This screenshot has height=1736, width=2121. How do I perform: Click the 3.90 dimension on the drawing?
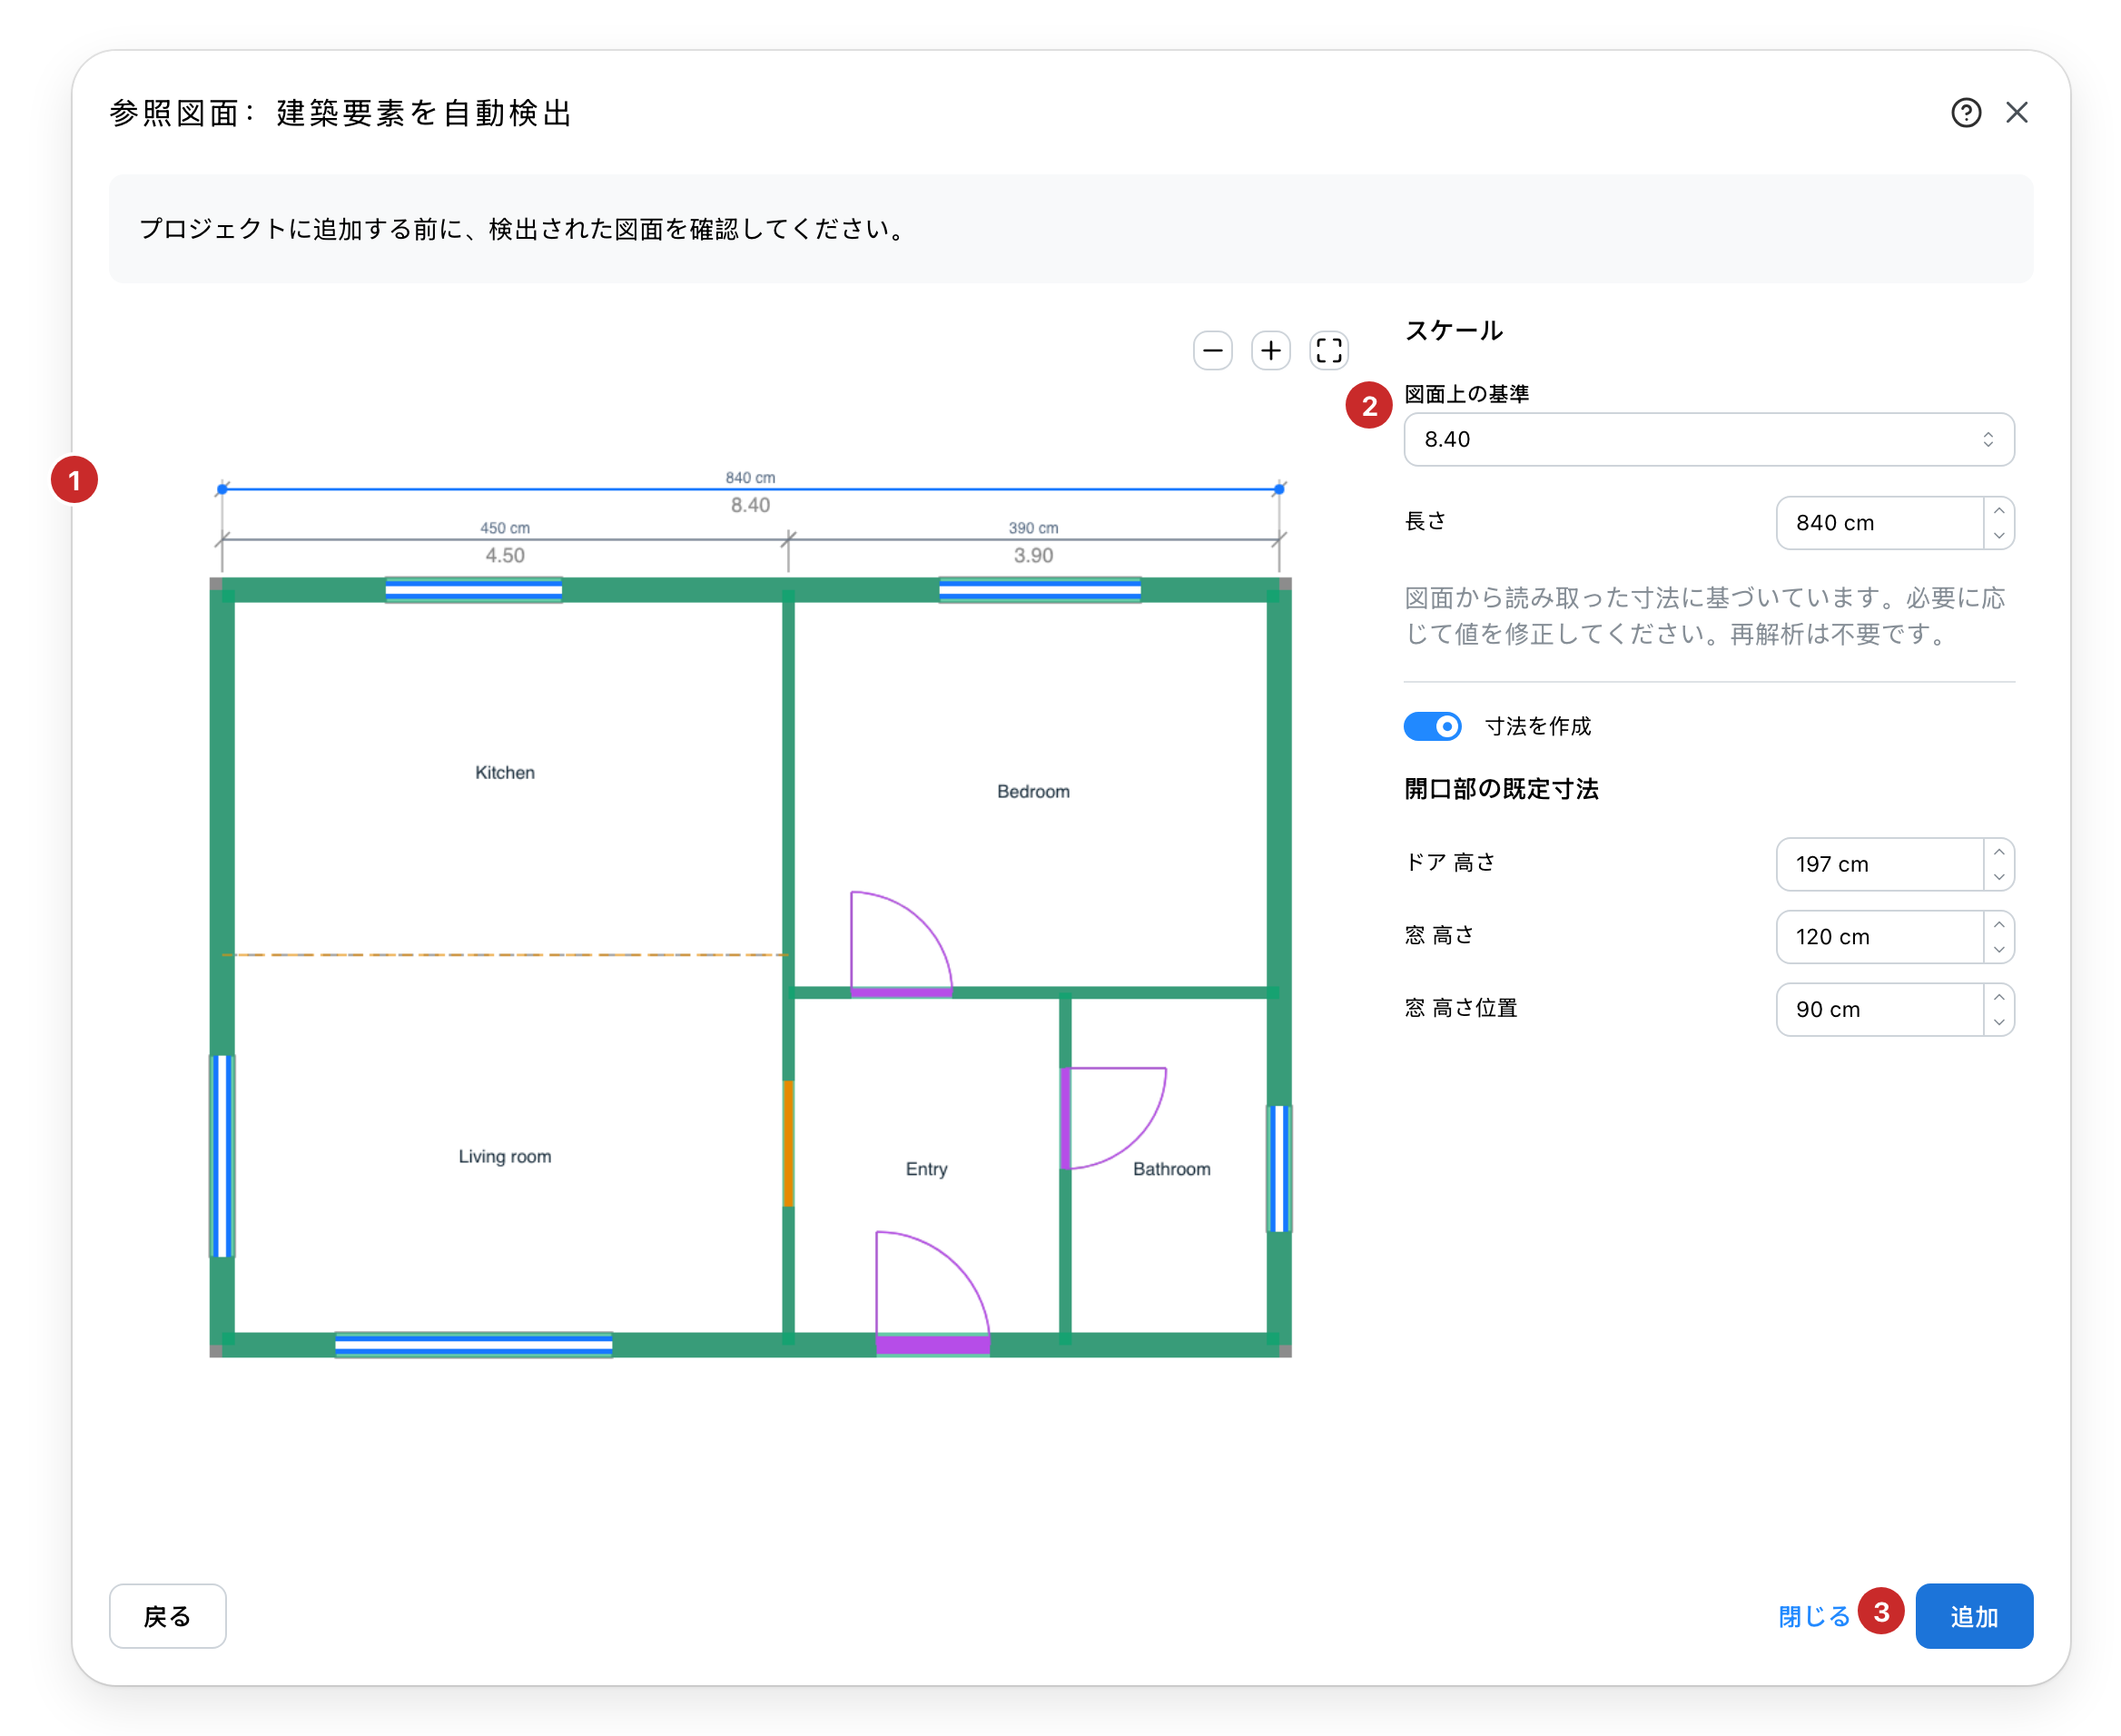coord(1032,556)
